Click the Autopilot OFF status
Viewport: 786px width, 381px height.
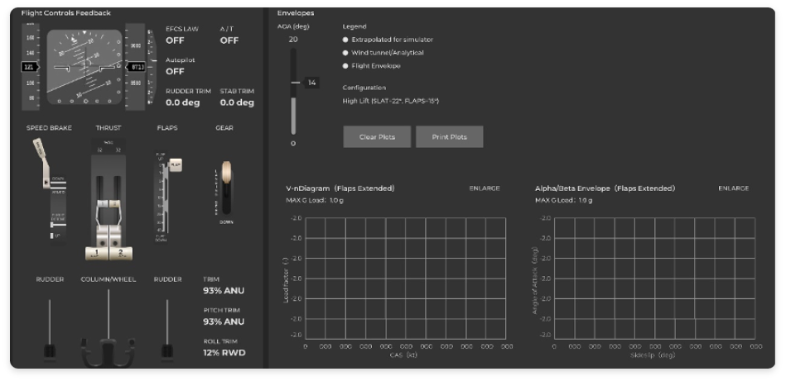coord(175,71)
